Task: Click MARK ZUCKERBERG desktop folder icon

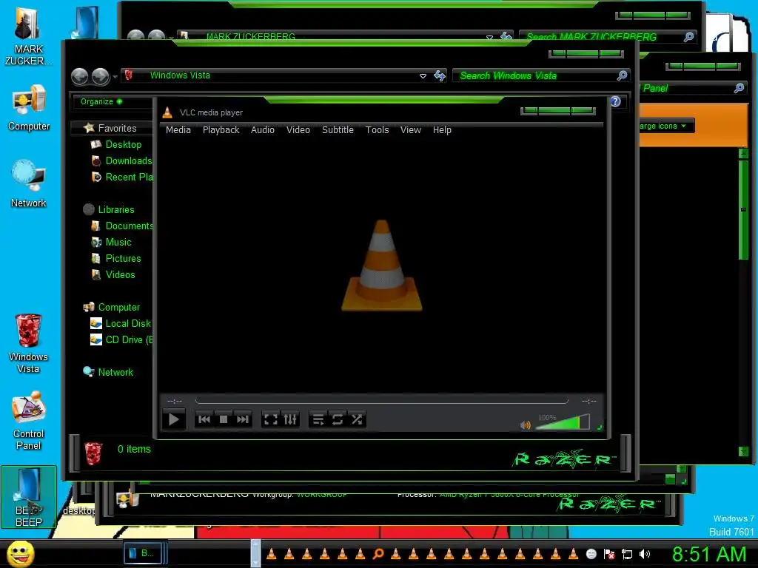Action: click(x=27, y=37)
